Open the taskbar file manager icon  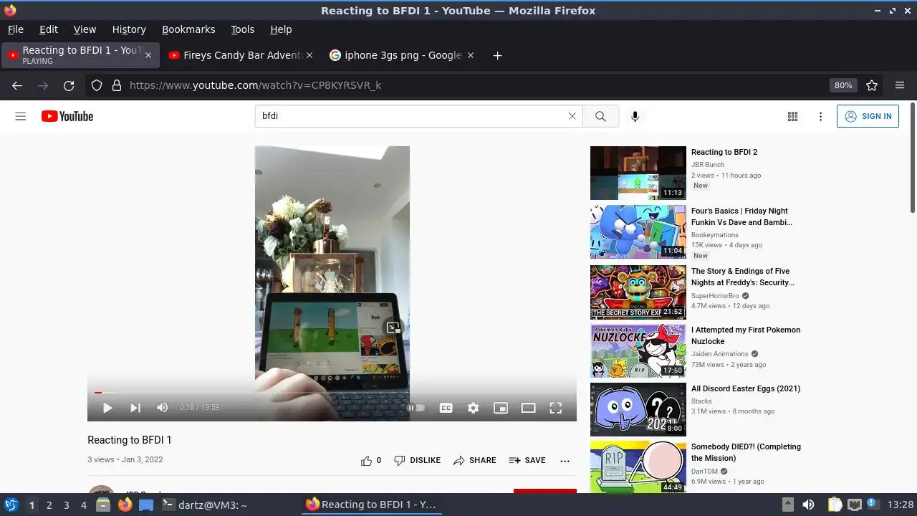click(x=104, y=505)
